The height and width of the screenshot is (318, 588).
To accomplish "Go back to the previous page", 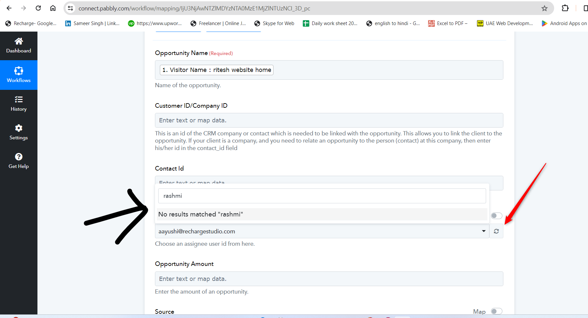I will click(9, 8).
